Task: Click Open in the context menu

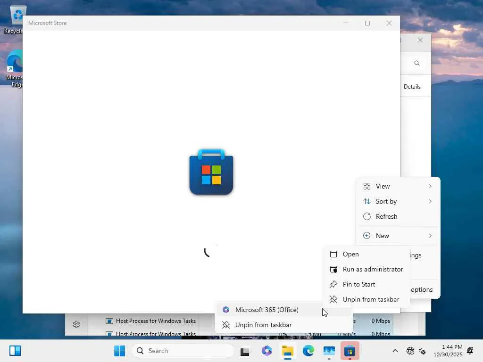Action: [x=366, y=254]
